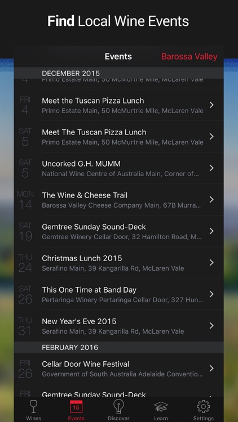The image size is (238, 422).
Task: Open the Settings gear icon
Action: tap(203, 406)
